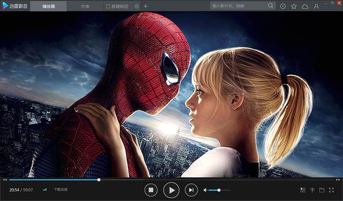Select the 新建标签 tab
This screenshot has width=343, height=201.
(x=120, y=6)
